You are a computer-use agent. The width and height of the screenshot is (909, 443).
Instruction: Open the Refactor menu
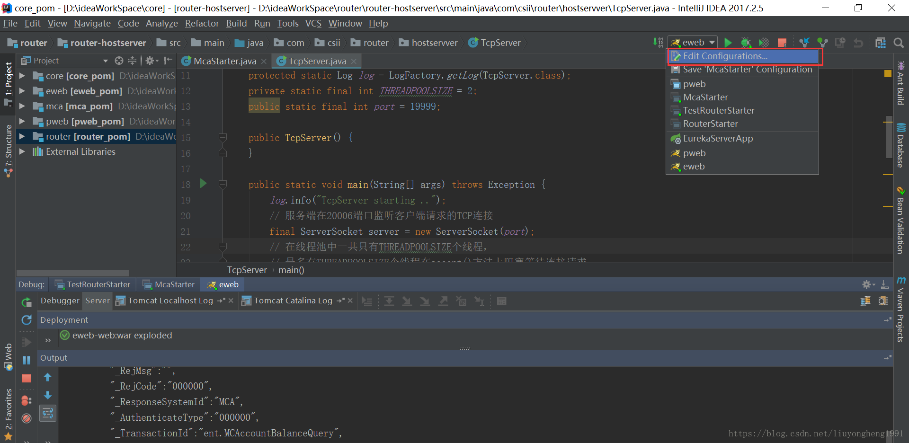pyautogui.click(x=202, y=23)
